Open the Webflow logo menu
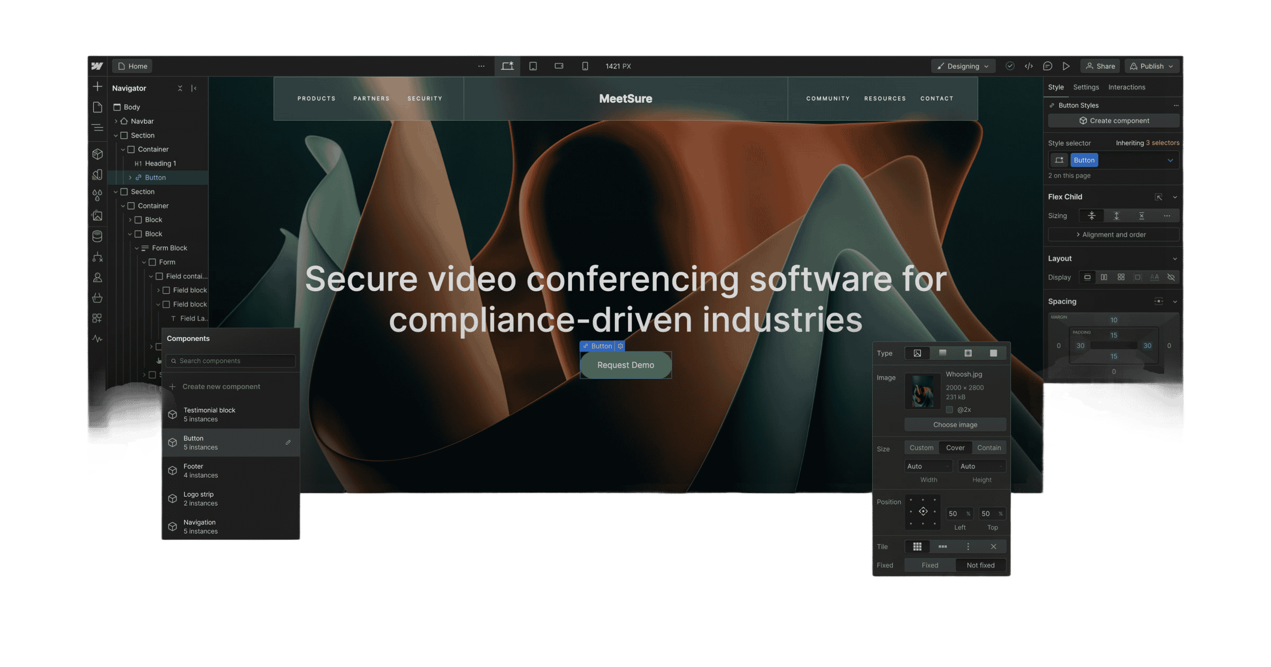Viewport: 1271px width, 667px height. [x=97, y=66]
